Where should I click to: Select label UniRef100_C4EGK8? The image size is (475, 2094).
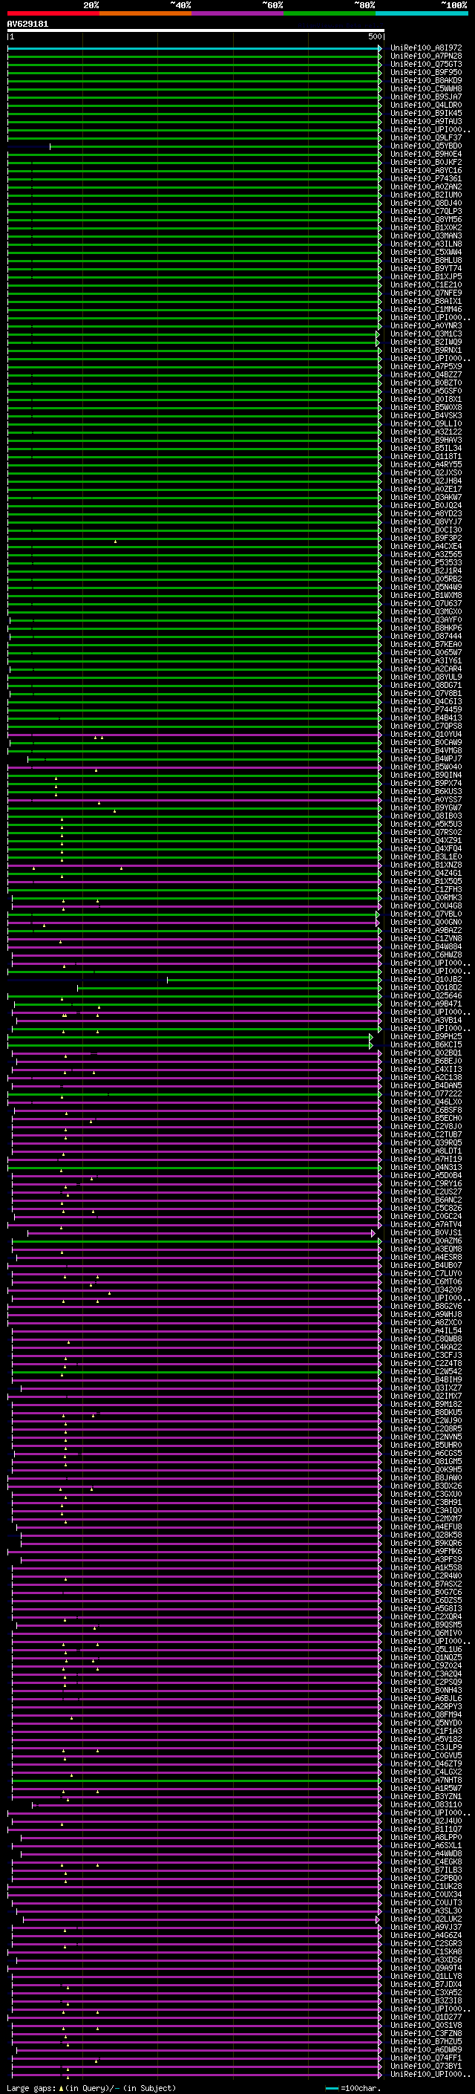click(426, 1861)
